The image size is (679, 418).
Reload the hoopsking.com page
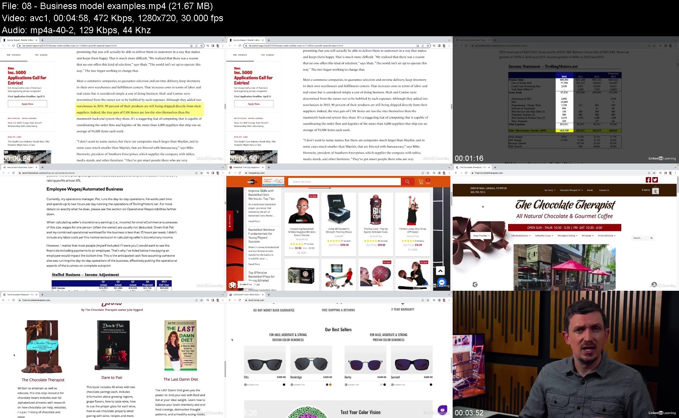(240, 173)
